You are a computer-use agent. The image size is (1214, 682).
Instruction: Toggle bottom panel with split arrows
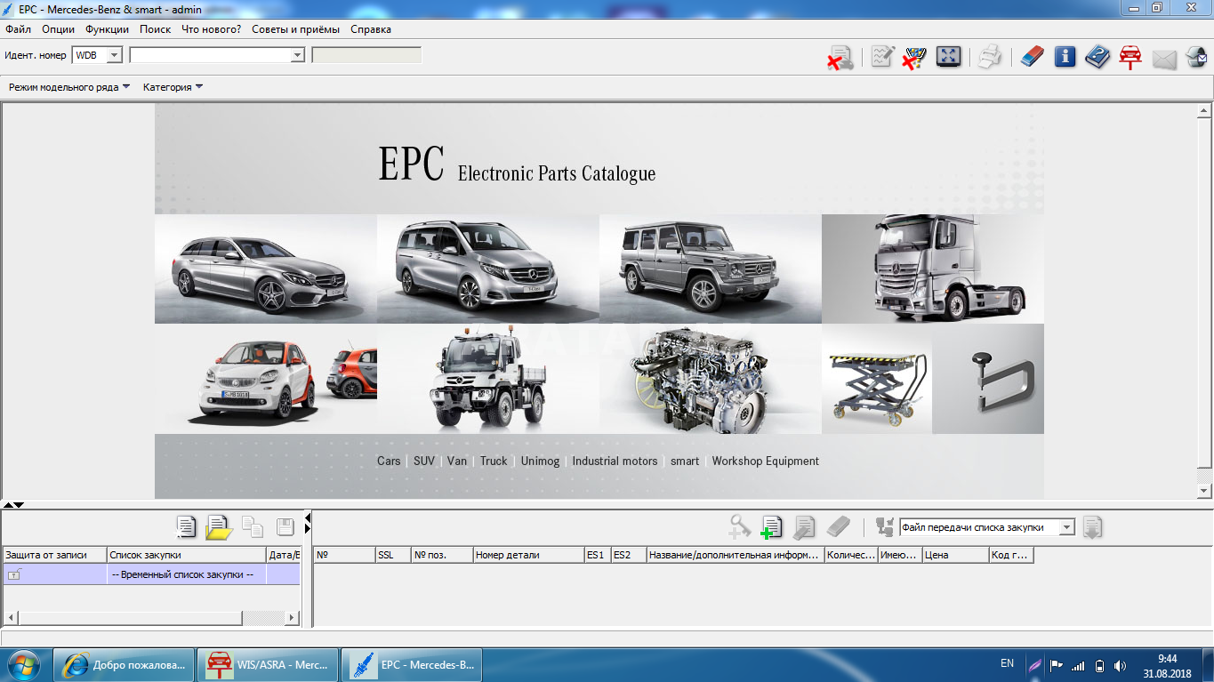coord(13,504)
